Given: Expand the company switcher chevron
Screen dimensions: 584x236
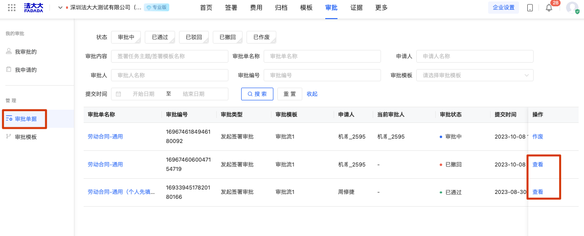Looking at the screenshot, I should 60,7.
